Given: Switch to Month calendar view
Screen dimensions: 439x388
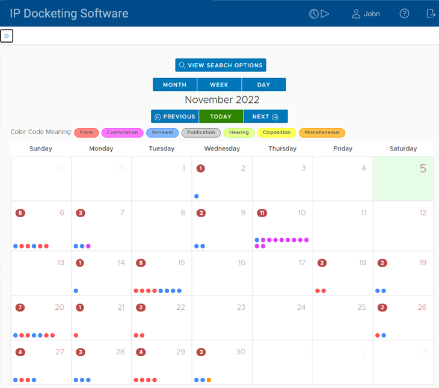Looking at the screenshot, I should [174, 85].
